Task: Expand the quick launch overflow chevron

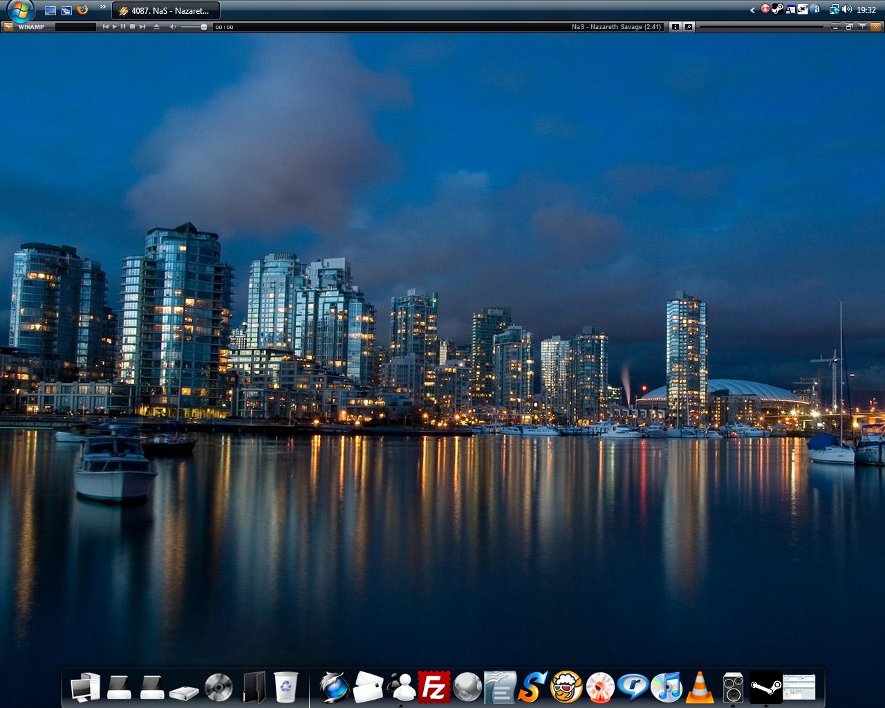Action: (102, 7)
